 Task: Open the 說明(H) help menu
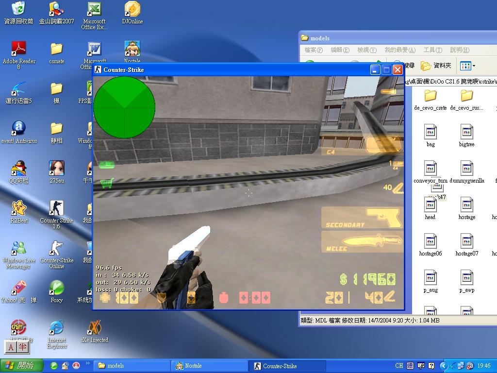459,50
